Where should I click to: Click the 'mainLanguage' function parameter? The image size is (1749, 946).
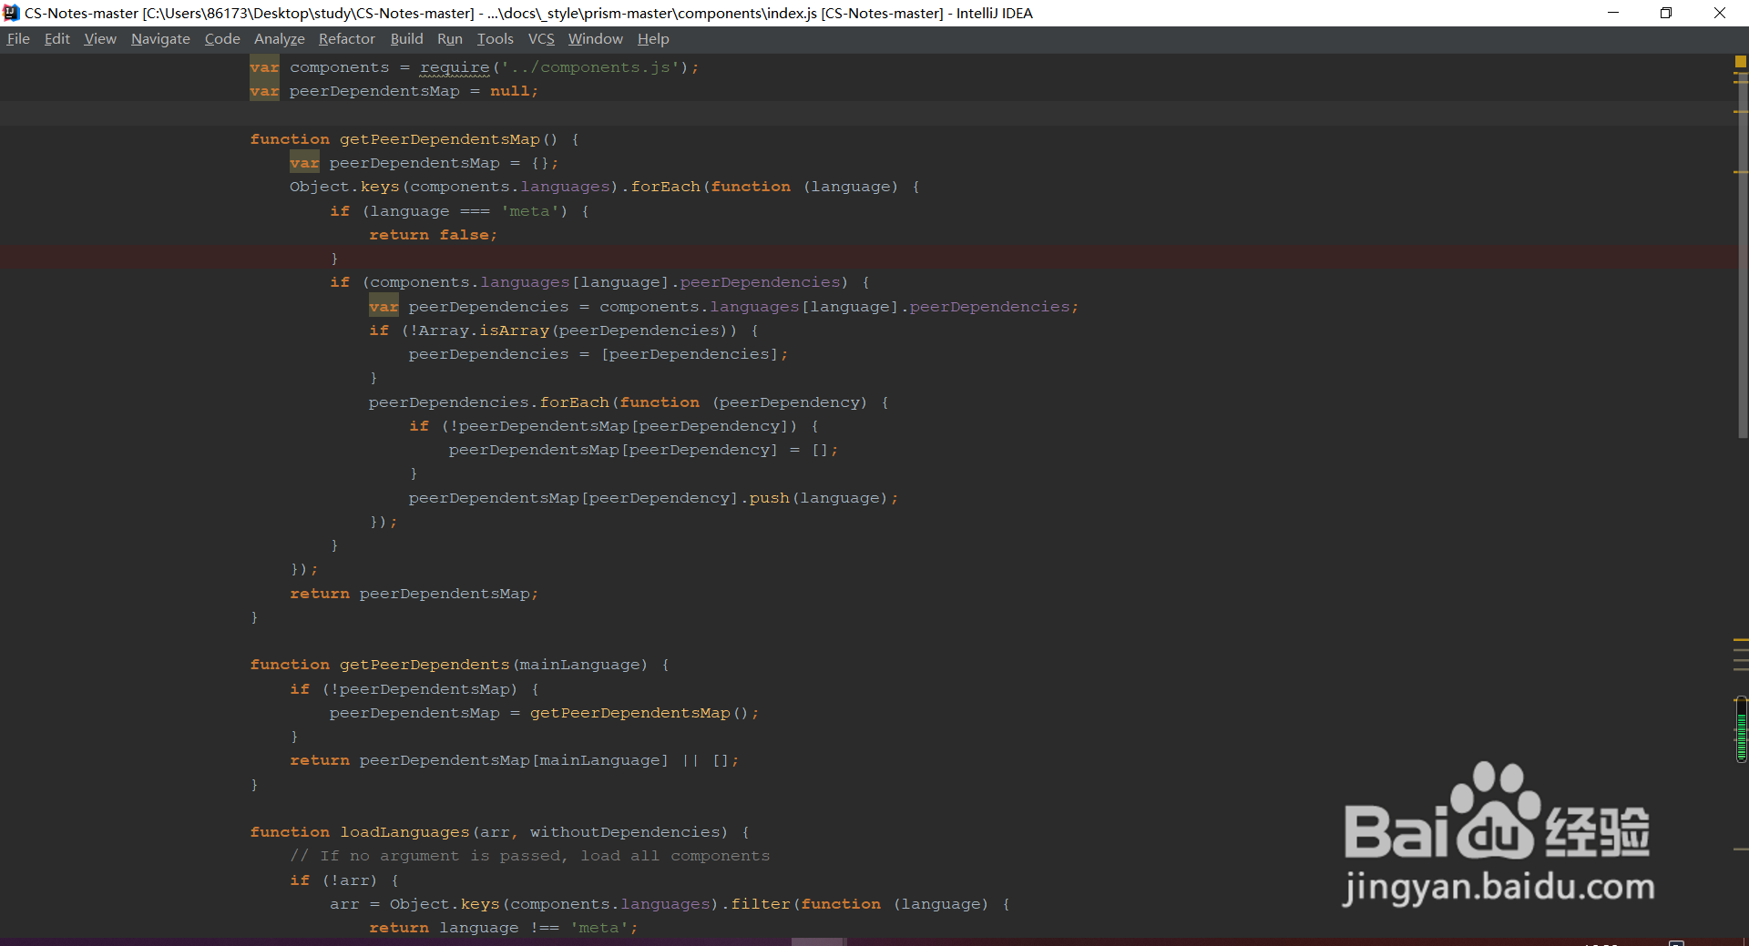[579, 665]
